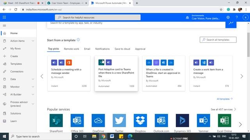This screenshot has width=250, height=140.
Task: Focus the Search all templates field
Action: click(218, 40)
